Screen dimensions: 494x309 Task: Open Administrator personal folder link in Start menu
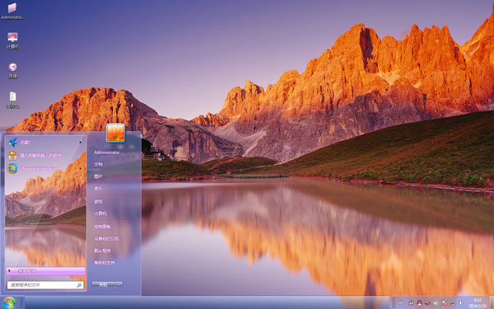(107, 152)
